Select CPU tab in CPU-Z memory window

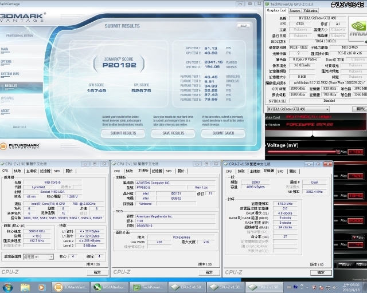pyautogui.click(x=229, y=171)
